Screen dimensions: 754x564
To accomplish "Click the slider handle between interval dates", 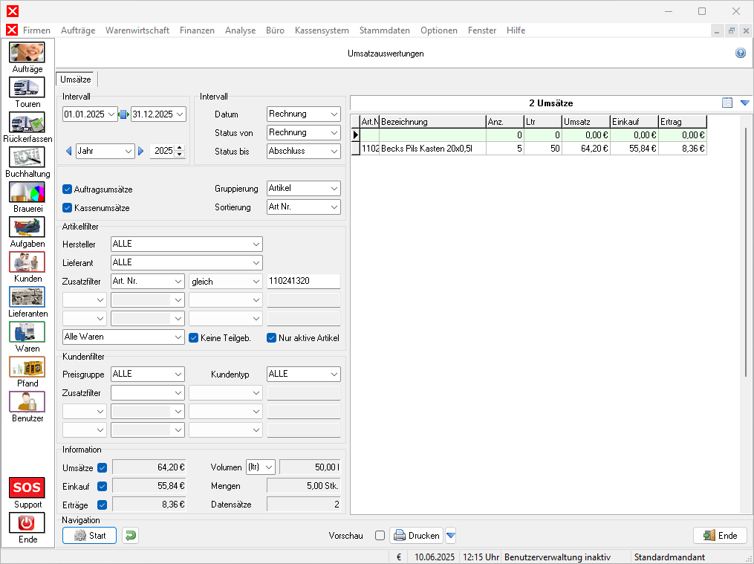I will click(124, 114).
